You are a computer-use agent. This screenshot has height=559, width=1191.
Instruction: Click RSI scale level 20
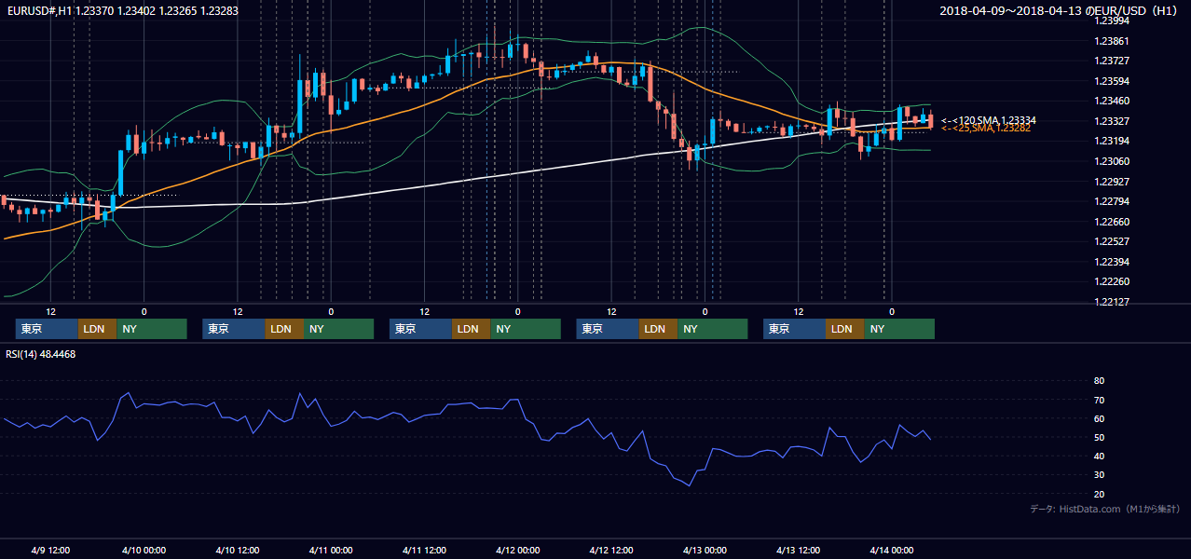tap(1099, 494)
